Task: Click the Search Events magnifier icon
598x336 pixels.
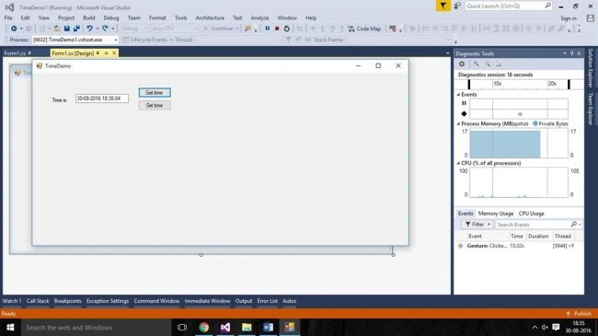Action: [573, 225]
